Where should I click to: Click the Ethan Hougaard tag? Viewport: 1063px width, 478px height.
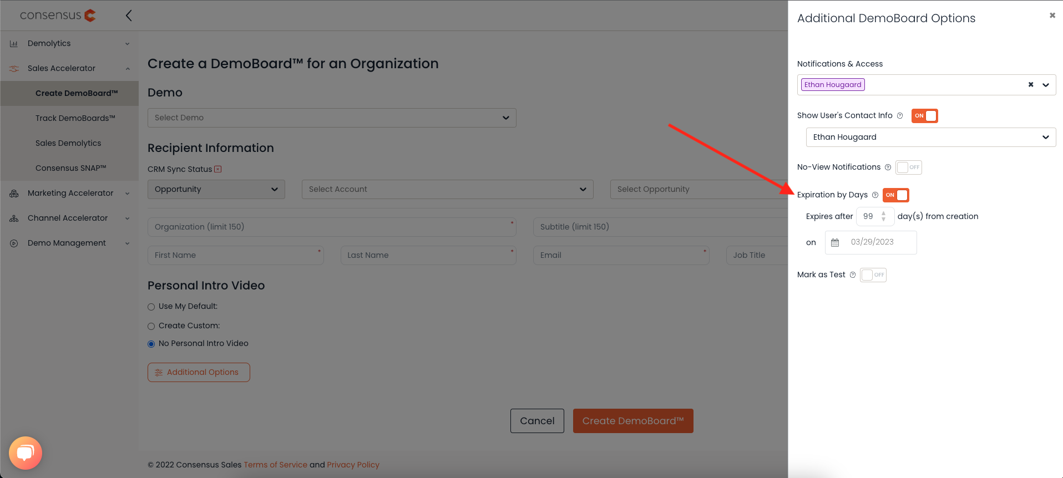833,85
